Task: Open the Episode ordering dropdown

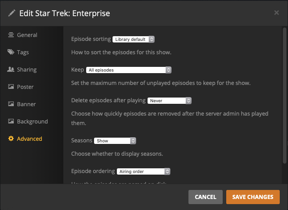Action: (x=144, y=171)
